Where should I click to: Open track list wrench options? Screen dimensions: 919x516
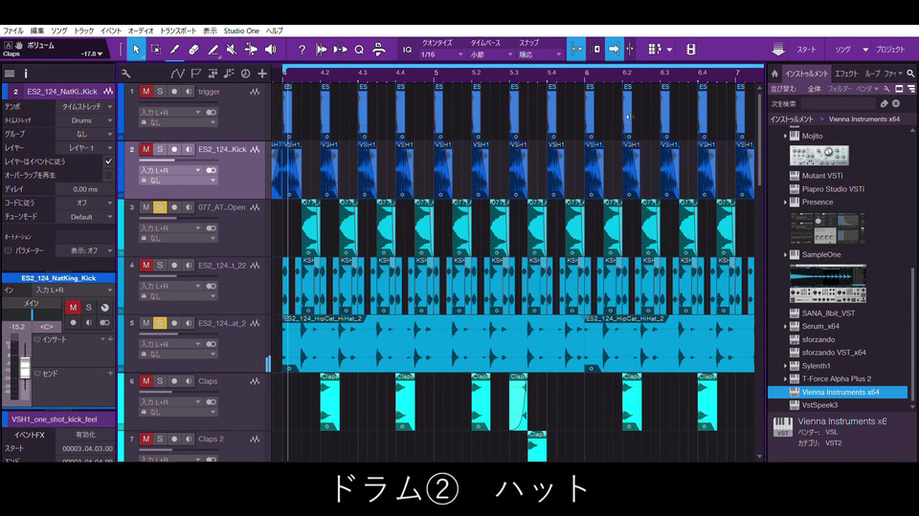(x=125, y=74)
